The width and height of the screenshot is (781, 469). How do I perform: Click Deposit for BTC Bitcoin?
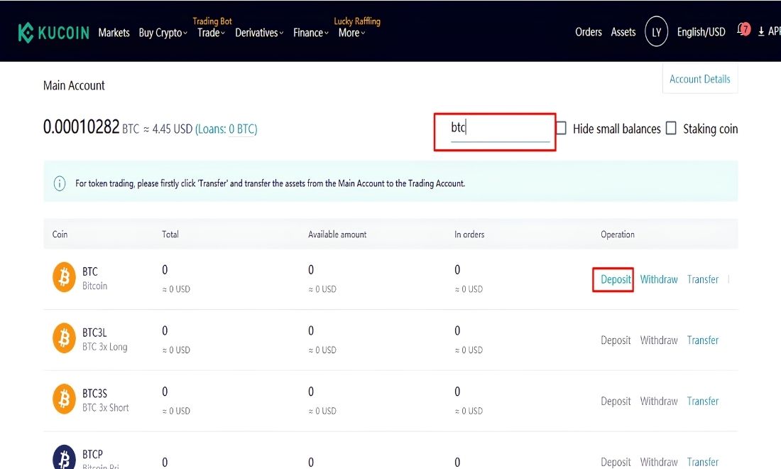pos(616,279)
